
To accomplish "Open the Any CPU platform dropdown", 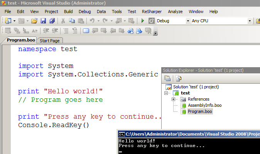I will coord(221,21).
